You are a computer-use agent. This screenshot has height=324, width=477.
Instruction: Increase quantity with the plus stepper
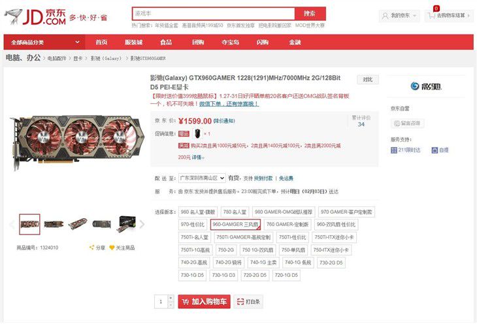(x=171, y=298)
